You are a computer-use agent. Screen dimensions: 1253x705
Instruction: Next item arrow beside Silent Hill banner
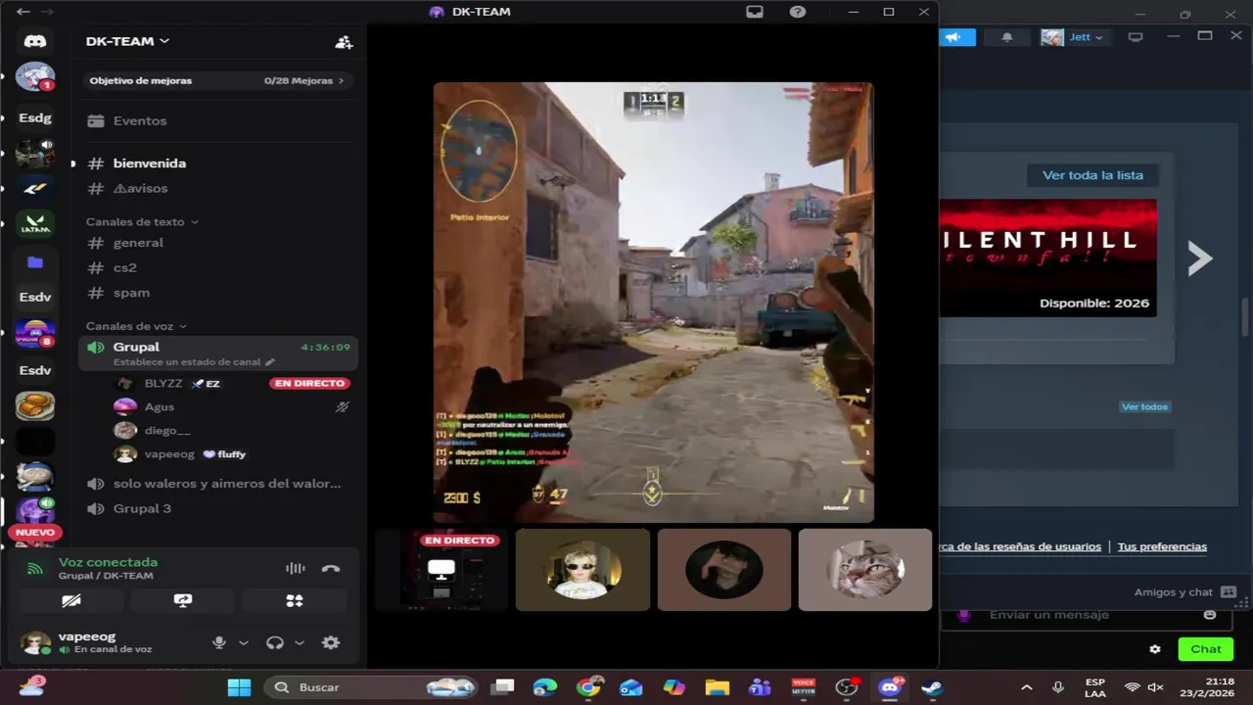click(1200, 258)
